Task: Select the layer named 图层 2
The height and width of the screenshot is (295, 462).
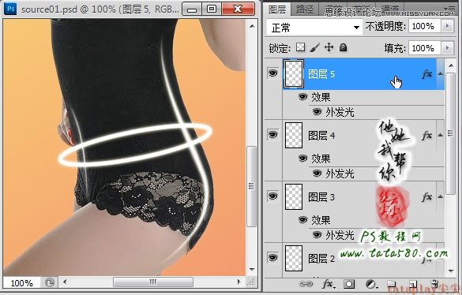Action: pos(321,259)
